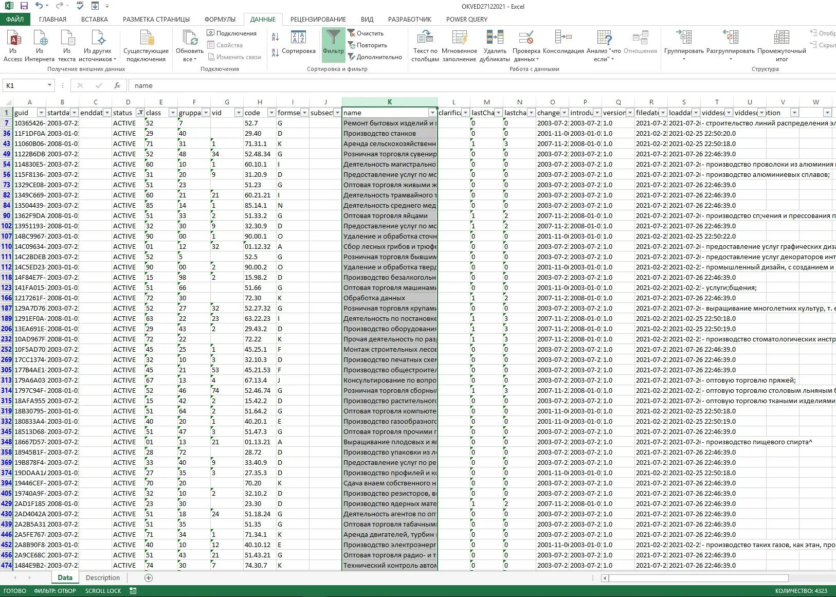Open the version column filter dropdown
Viewport: 836px width, 597px height.
[630, 113]
